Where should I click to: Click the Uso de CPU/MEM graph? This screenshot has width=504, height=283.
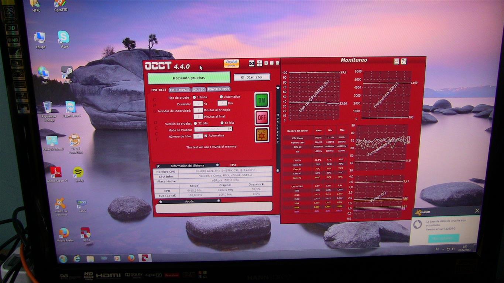click(314, 96)
